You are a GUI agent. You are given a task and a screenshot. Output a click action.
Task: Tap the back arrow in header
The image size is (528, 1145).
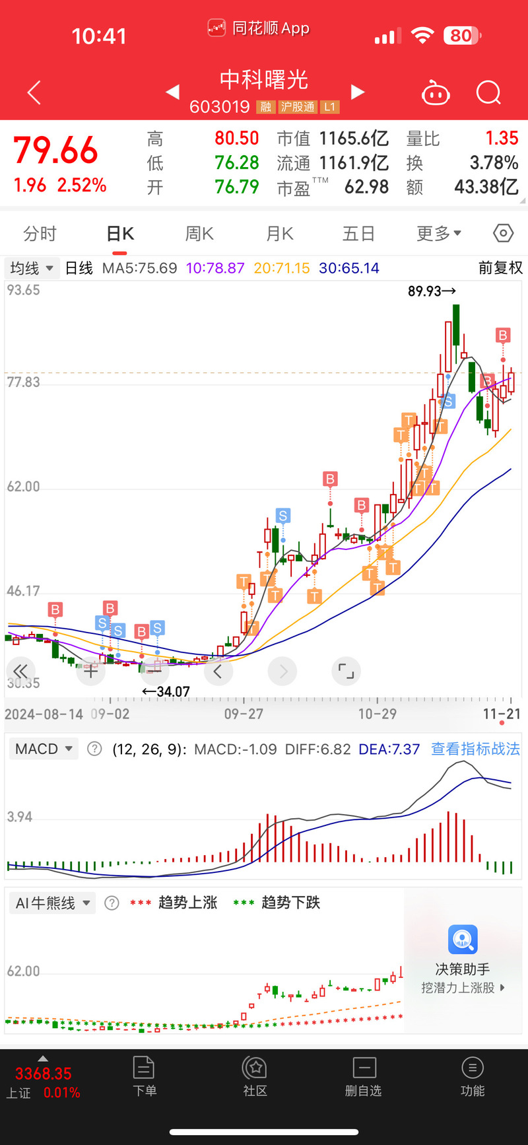point(34,93)
